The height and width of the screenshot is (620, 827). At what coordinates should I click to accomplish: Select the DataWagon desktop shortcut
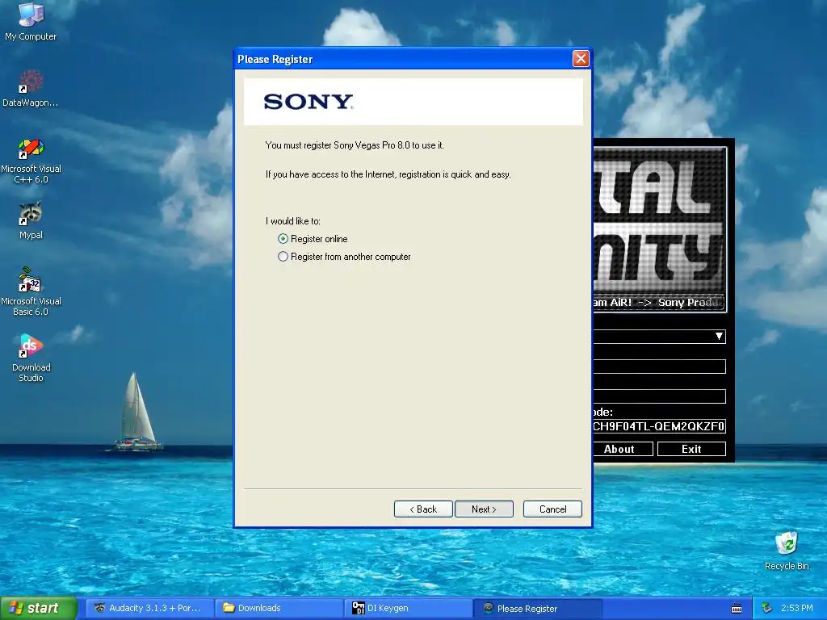(31, 89)
